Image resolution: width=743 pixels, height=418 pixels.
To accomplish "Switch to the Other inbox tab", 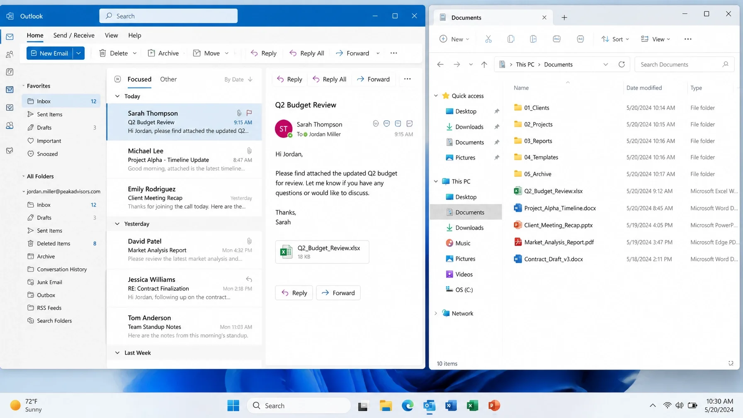I will [168, 79].
